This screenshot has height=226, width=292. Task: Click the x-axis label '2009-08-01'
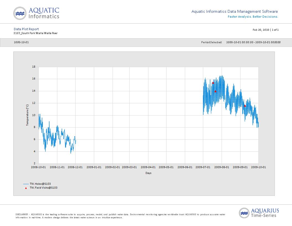pos(221,167)
